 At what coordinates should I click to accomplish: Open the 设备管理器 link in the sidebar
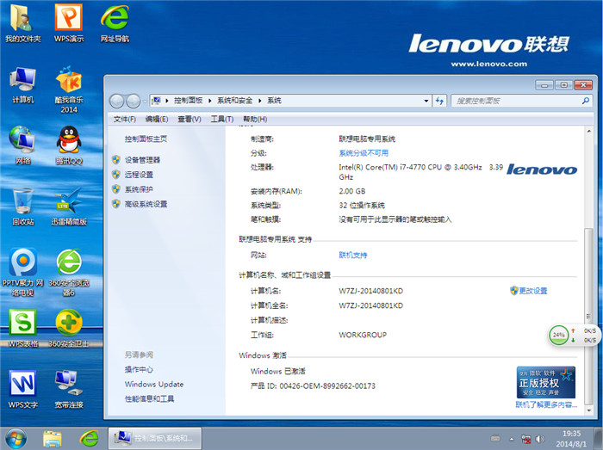pos(142,160)
